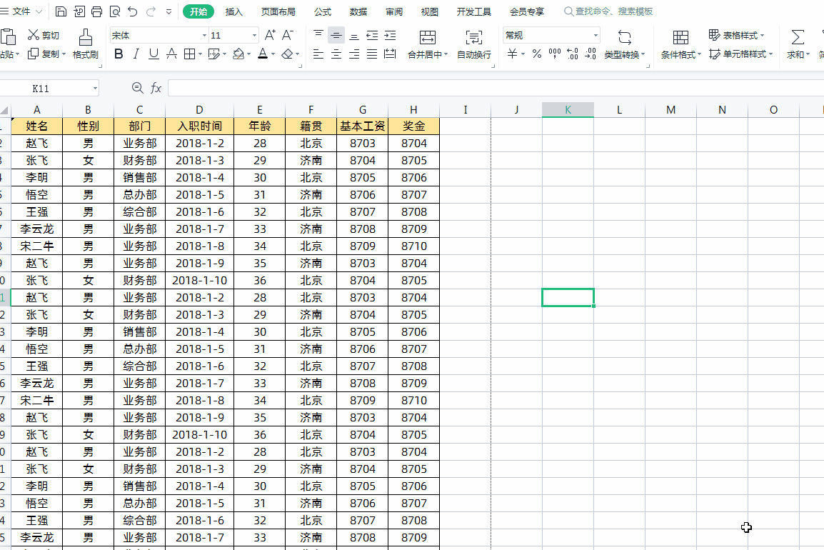Click the Wrap Text (自动换行) button
Screen dimensions: 824x550
pos(473,44)
